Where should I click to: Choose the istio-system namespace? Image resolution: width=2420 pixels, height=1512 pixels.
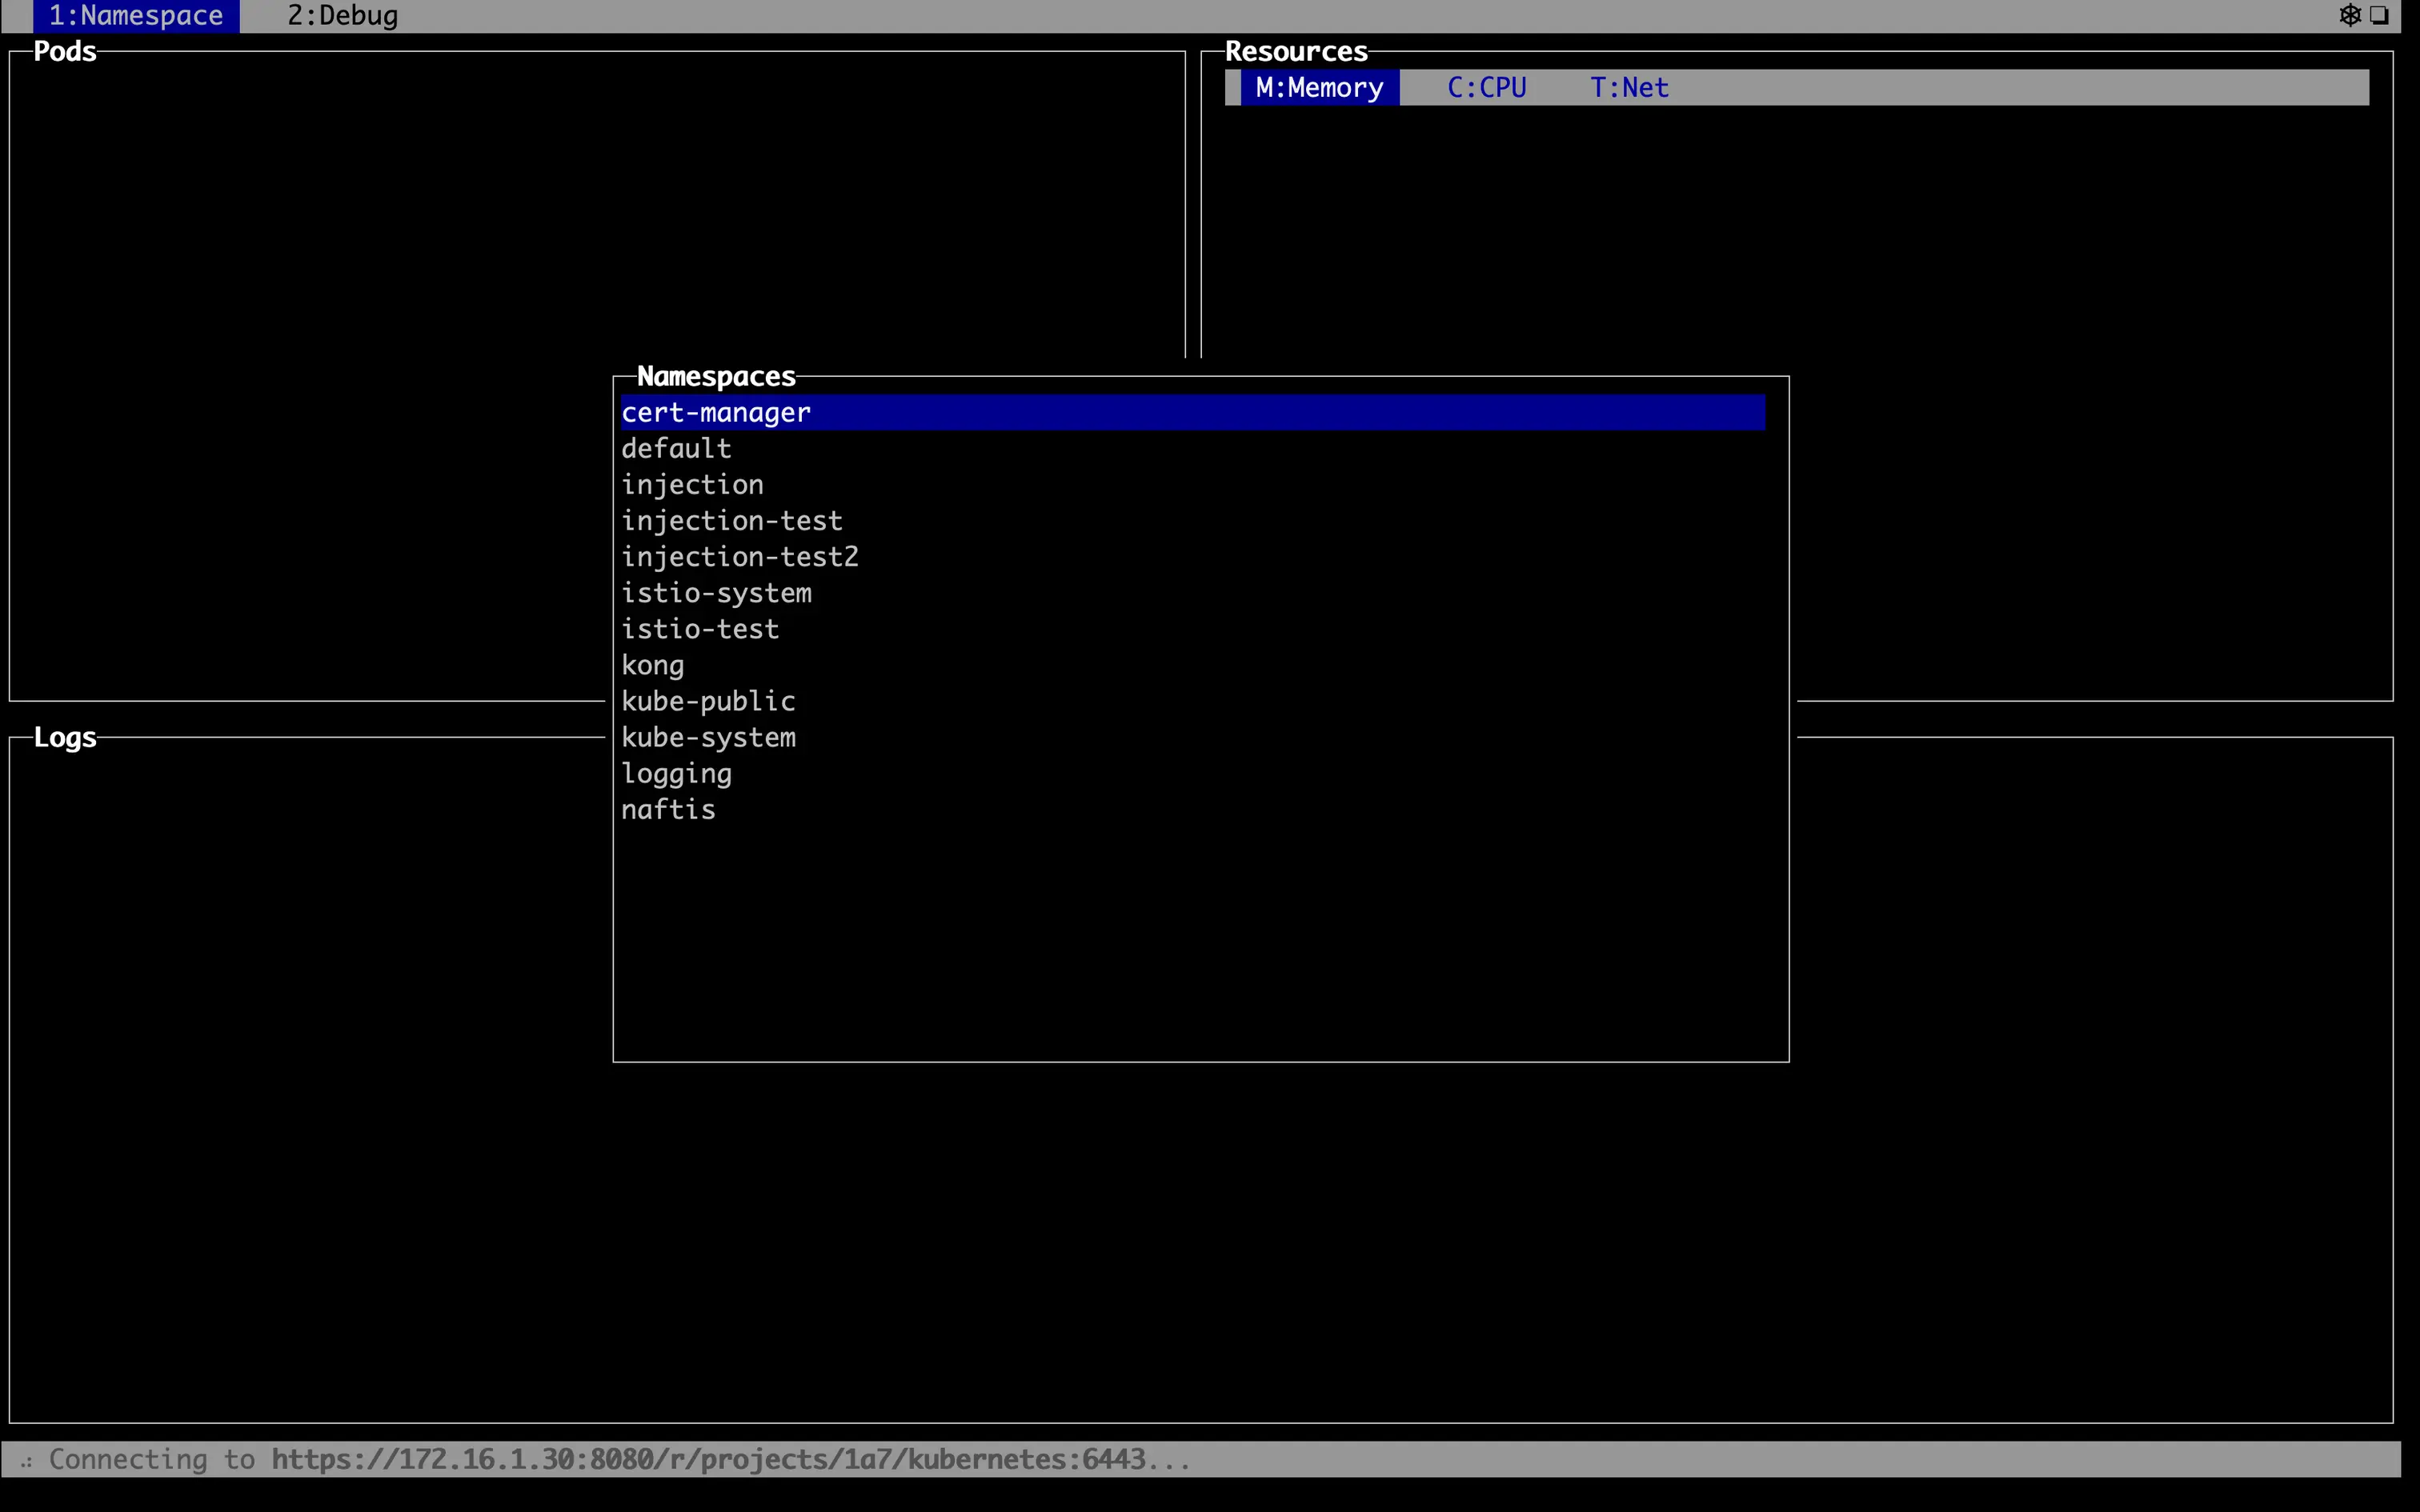pos(716,593)
